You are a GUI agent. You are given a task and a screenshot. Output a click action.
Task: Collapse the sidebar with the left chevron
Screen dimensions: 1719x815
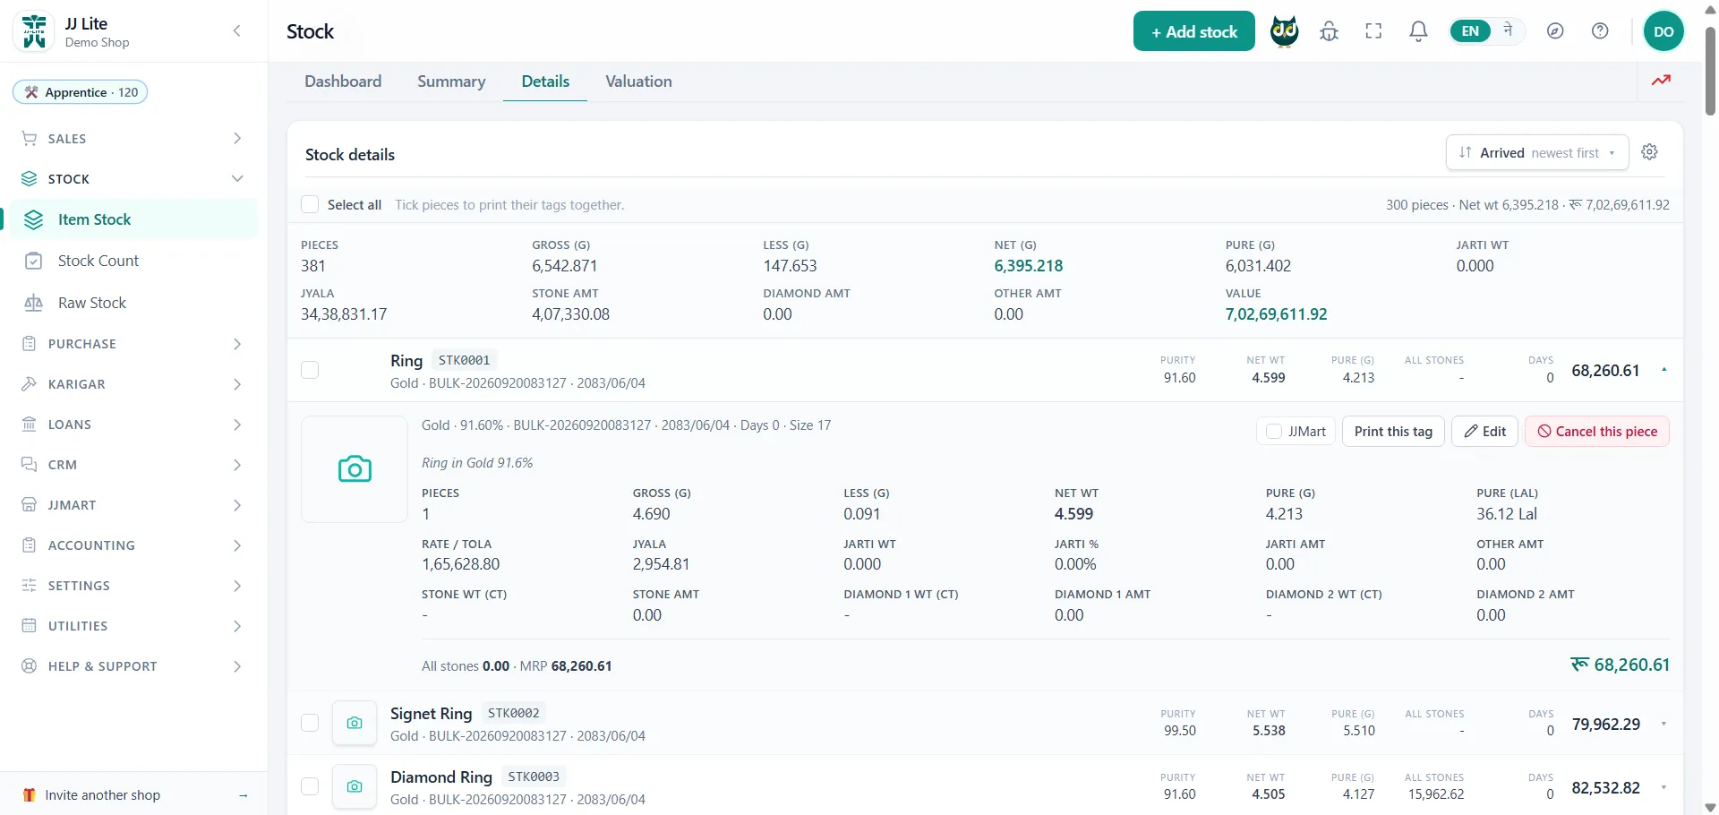[x=236, y=31]
